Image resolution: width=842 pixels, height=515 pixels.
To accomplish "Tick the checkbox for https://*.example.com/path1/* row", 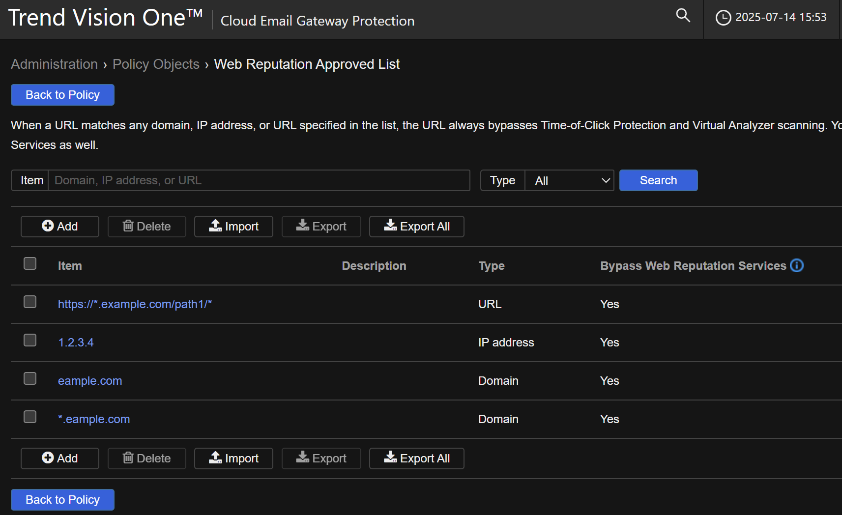I will [x=30, y=302].
